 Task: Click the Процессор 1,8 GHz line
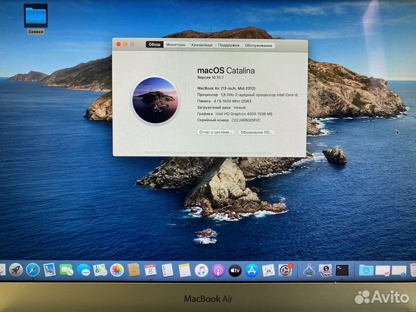pos(247,95)
